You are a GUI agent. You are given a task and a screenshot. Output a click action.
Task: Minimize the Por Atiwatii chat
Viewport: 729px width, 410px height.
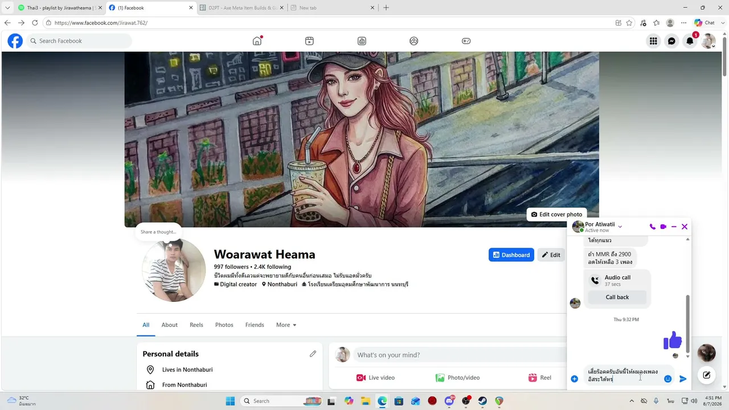pyautogui.click(x=674, y=227)
